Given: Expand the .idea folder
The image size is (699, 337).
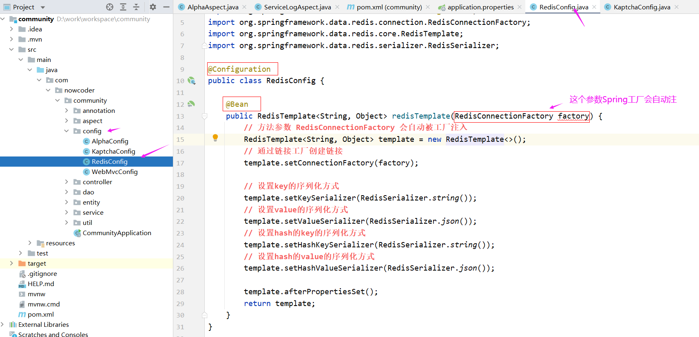Looking at the screenshot, I should tap(11, 29).
